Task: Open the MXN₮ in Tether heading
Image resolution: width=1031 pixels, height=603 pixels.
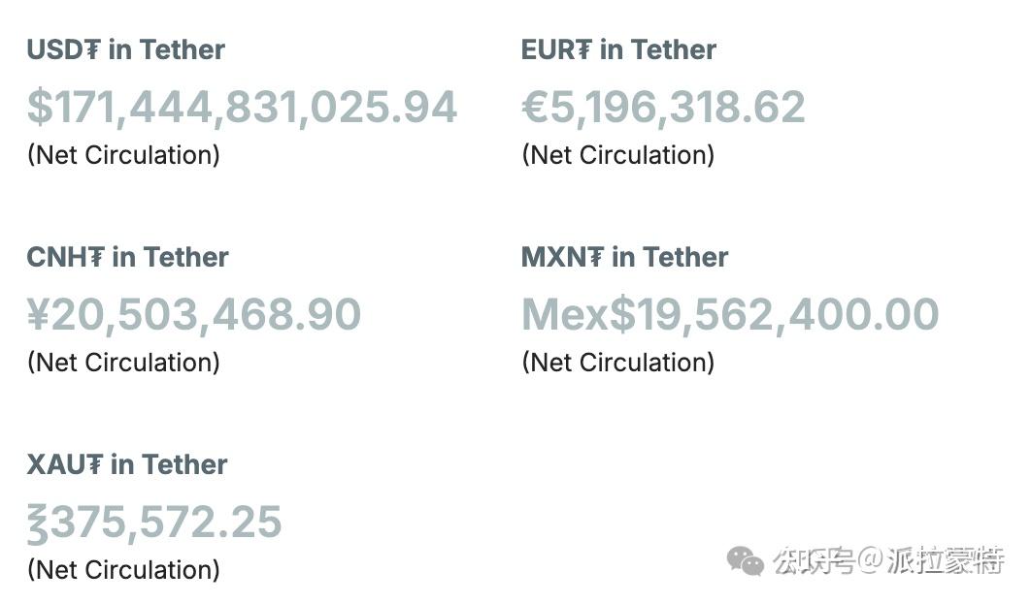Action: coord(624,258)
